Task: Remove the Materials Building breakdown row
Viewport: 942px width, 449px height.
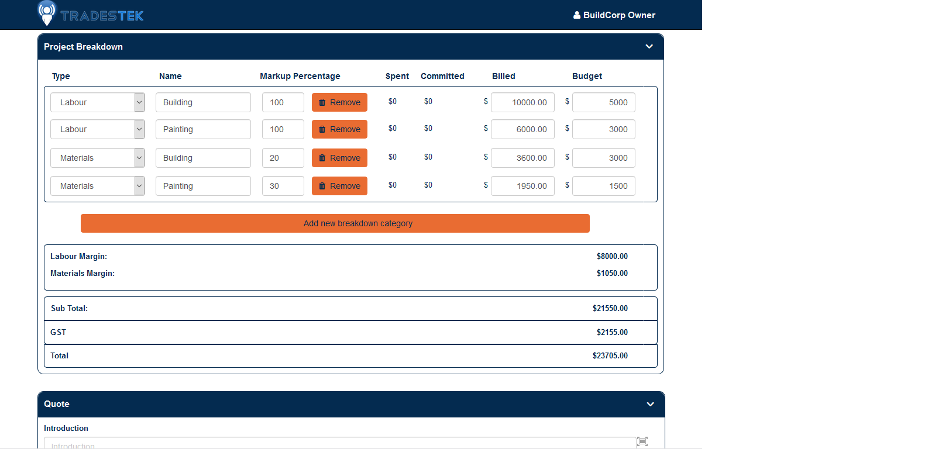Action: [x=339, y=158]
